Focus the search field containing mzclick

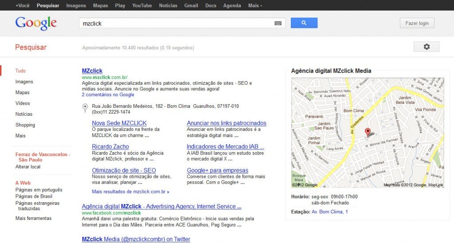177,23
